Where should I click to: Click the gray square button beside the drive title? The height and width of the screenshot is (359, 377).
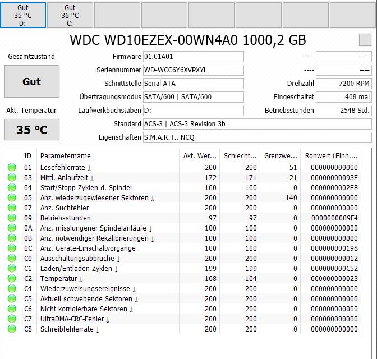365,40
